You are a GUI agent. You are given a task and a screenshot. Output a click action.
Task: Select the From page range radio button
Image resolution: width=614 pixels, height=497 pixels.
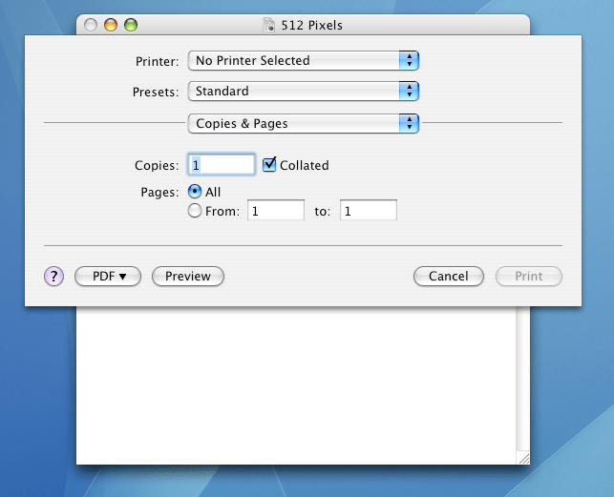(196, 211)
